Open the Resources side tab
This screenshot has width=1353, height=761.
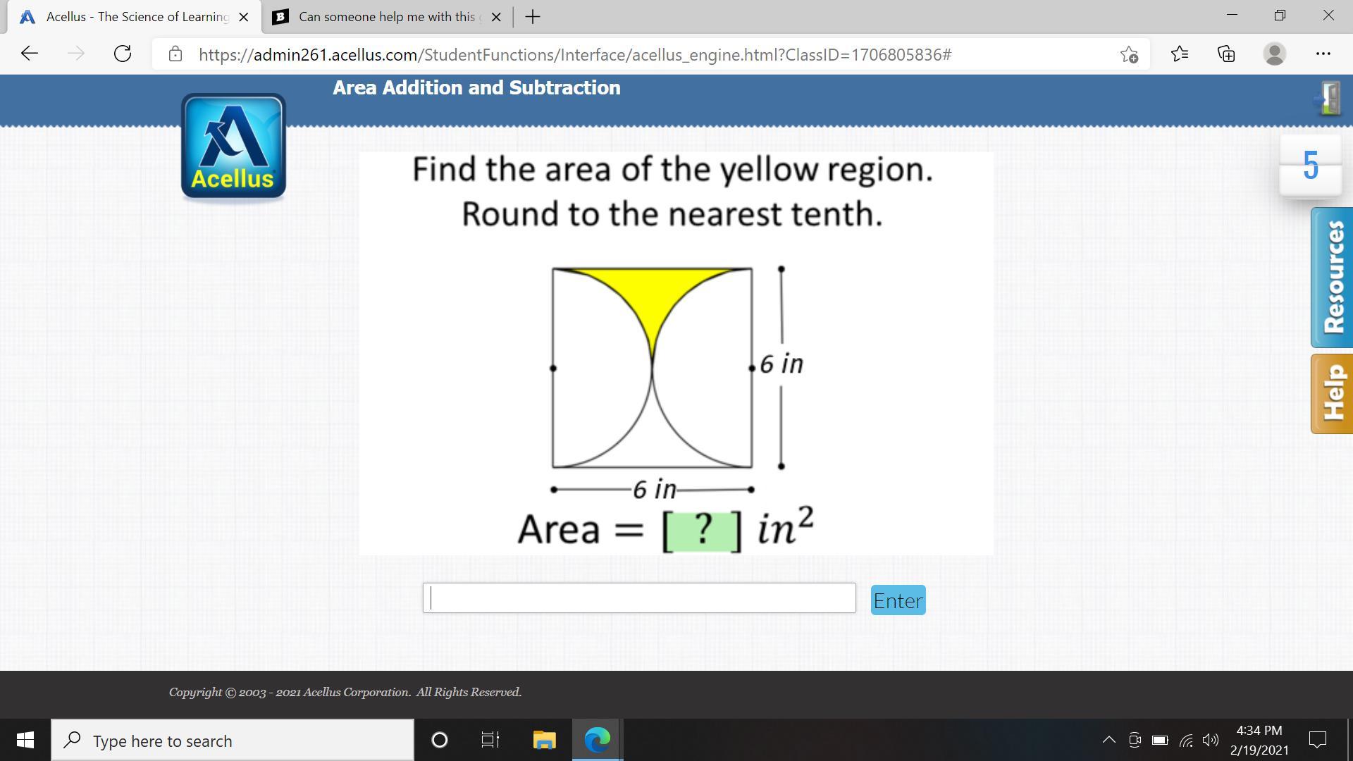coord(1331,278)
